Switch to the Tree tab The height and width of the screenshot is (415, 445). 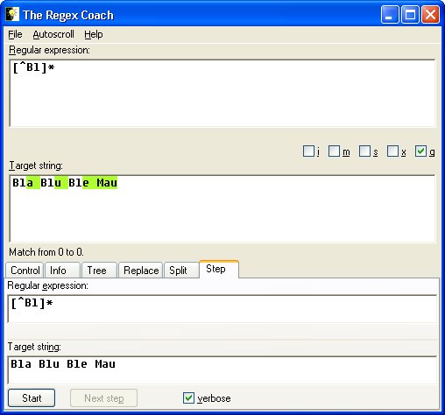pos(100,271)
